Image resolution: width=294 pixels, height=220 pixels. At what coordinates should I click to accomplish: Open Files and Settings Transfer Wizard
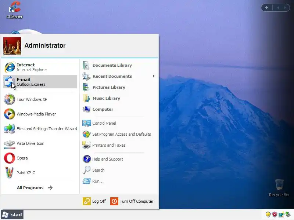[40, 129]
